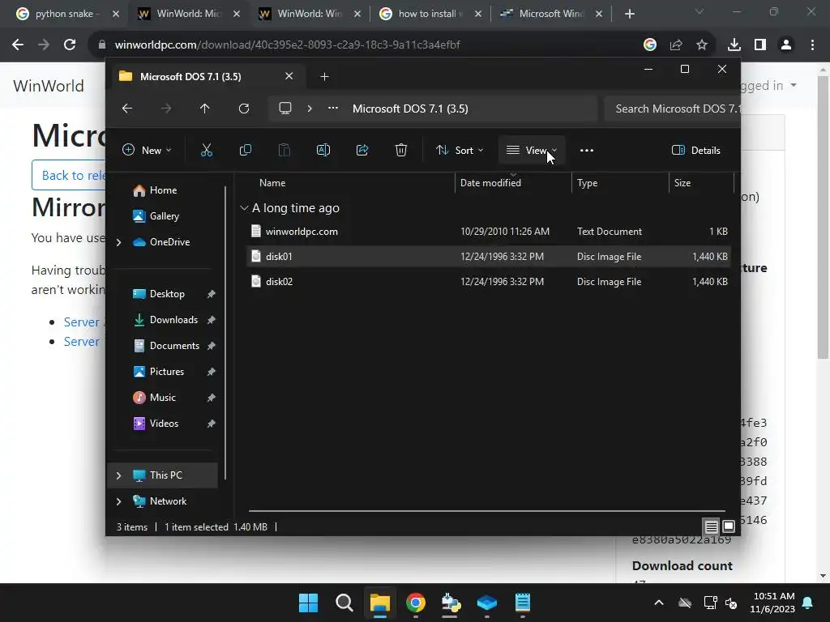
Task: Select the winworldpc.com text file
Action: (x=488, y=232)
